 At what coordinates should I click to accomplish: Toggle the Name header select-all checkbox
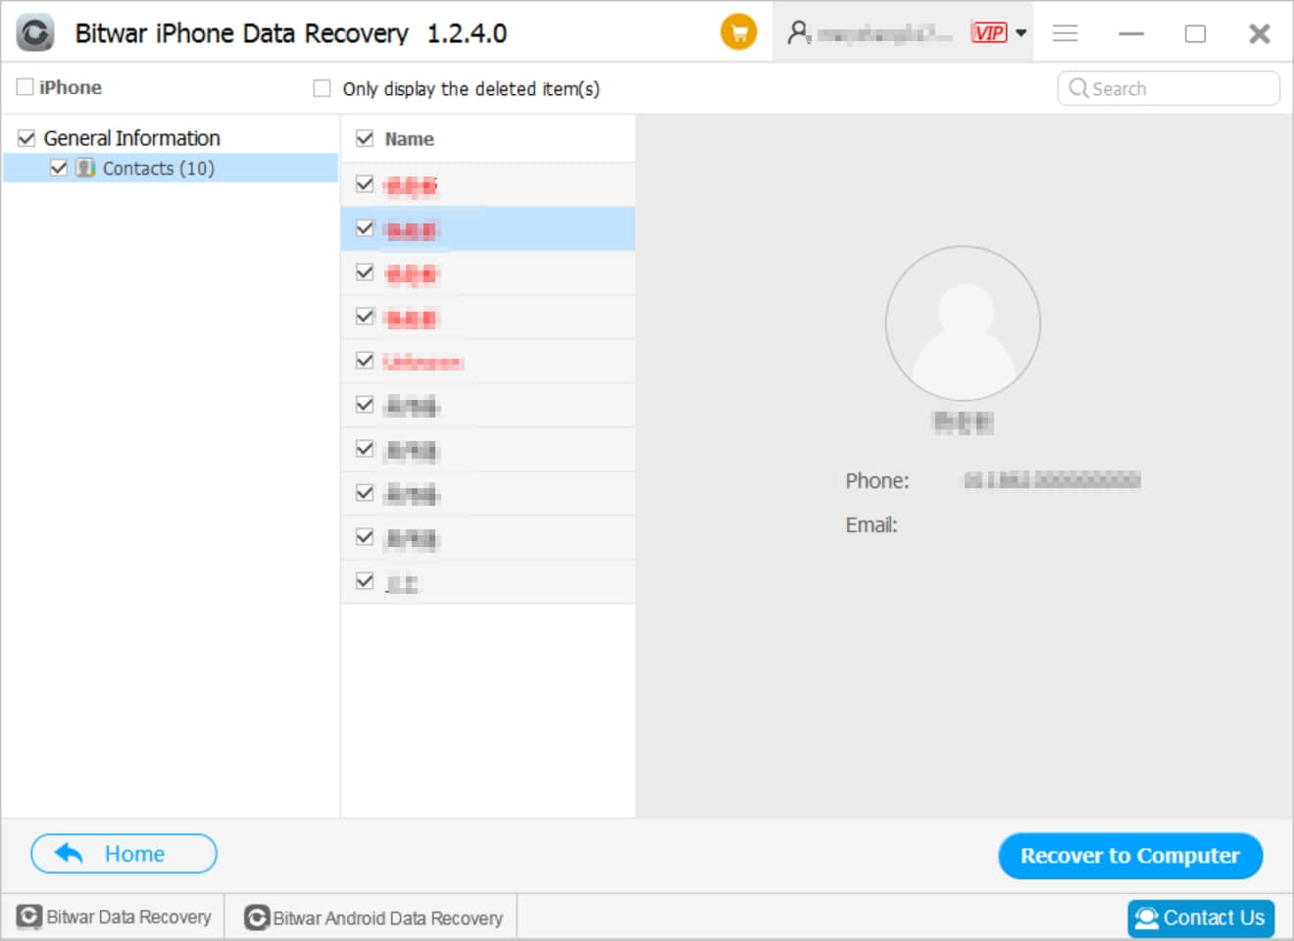tap(365, 138)
